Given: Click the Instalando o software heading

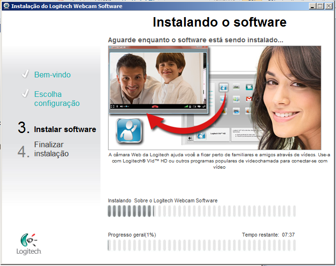Looking at the screenshot, I should (x=219, y=22).
